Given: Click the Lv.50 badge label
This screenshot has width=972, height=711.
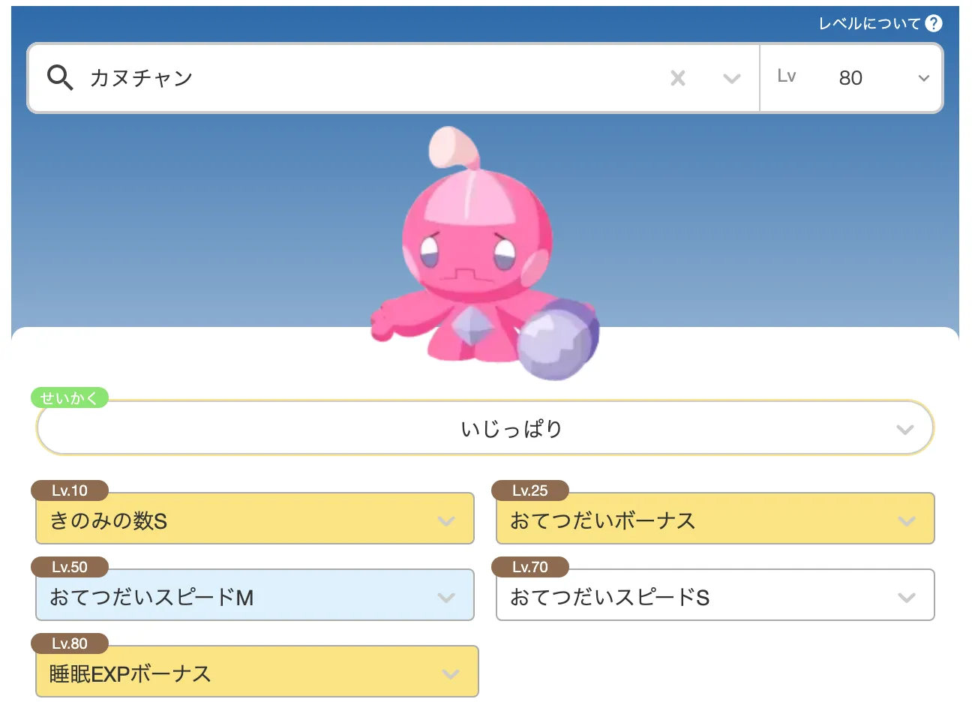Looking at the screenshot, I should click(70, 567).
